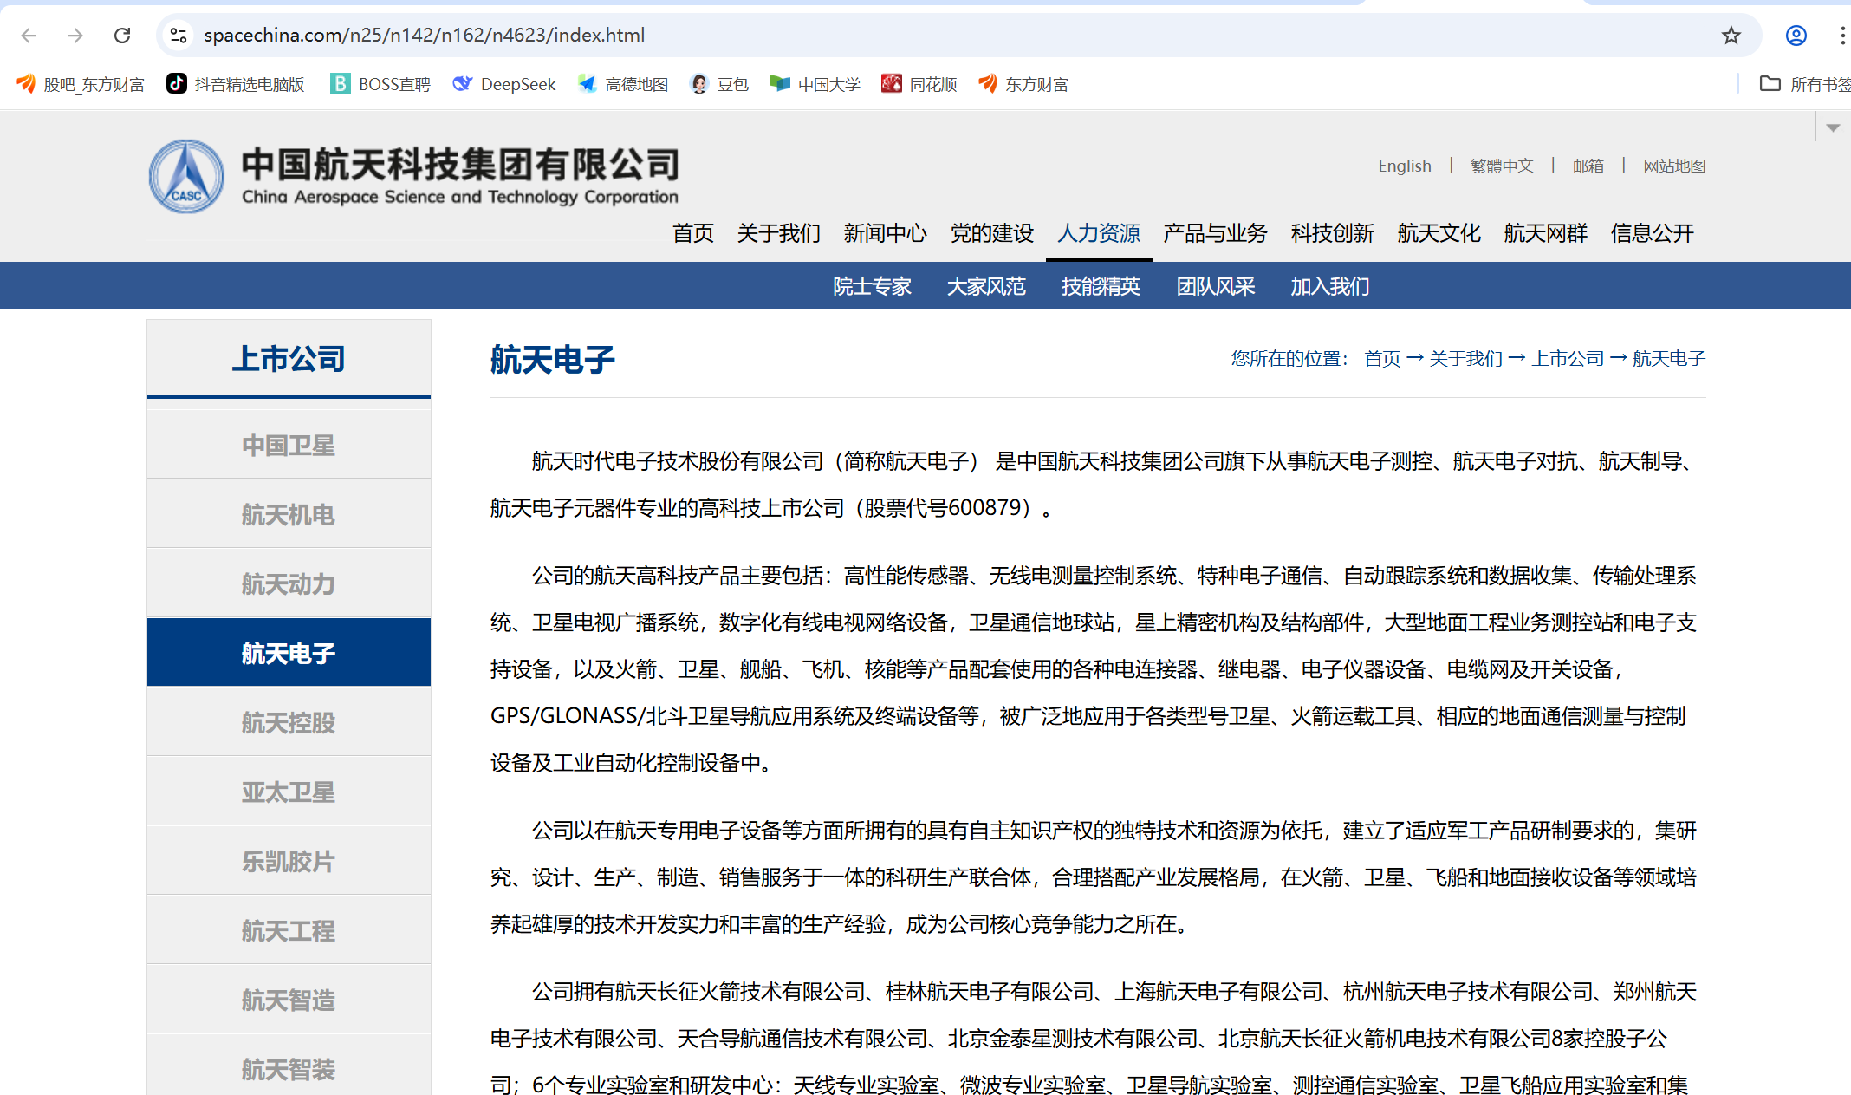This screenshot has width=1851, height=1095.
Task: Click the browser reload page icon
Action: 122,36
